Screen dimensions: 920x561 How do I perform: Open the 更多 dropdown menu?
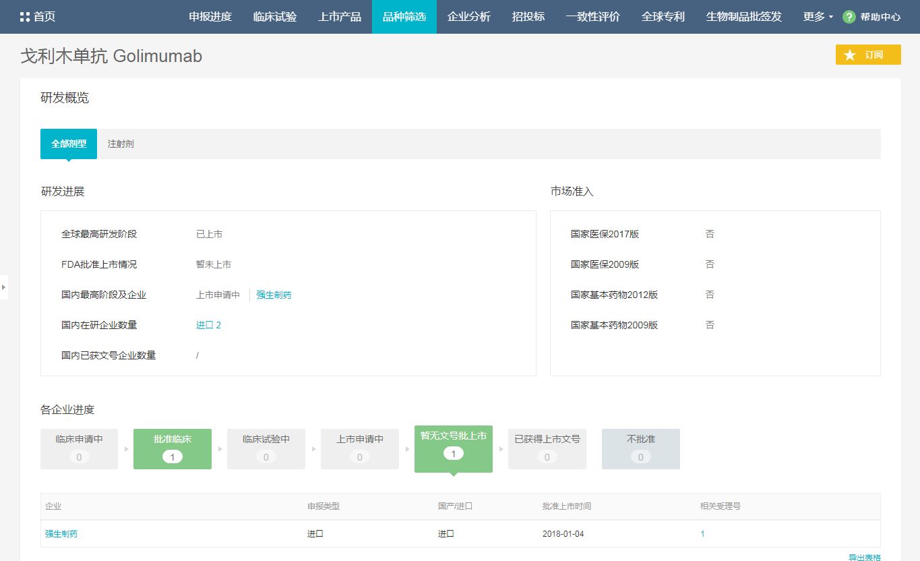click(818, 17)
